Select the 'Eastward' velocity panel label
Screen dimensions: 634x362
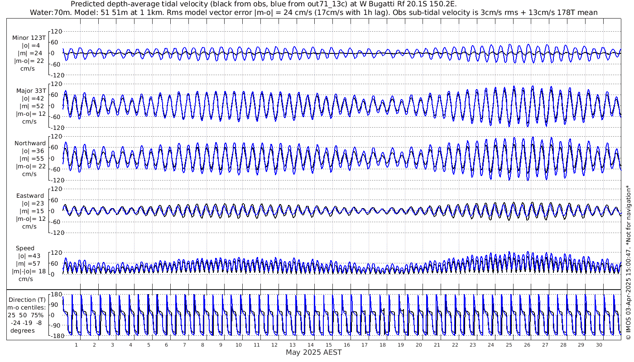[30, 196]
